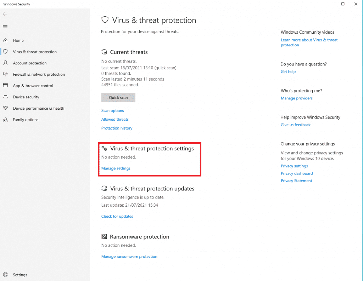Open Family options via the family icon
This screenshot has height=281, width=363.
click(5, 120)
